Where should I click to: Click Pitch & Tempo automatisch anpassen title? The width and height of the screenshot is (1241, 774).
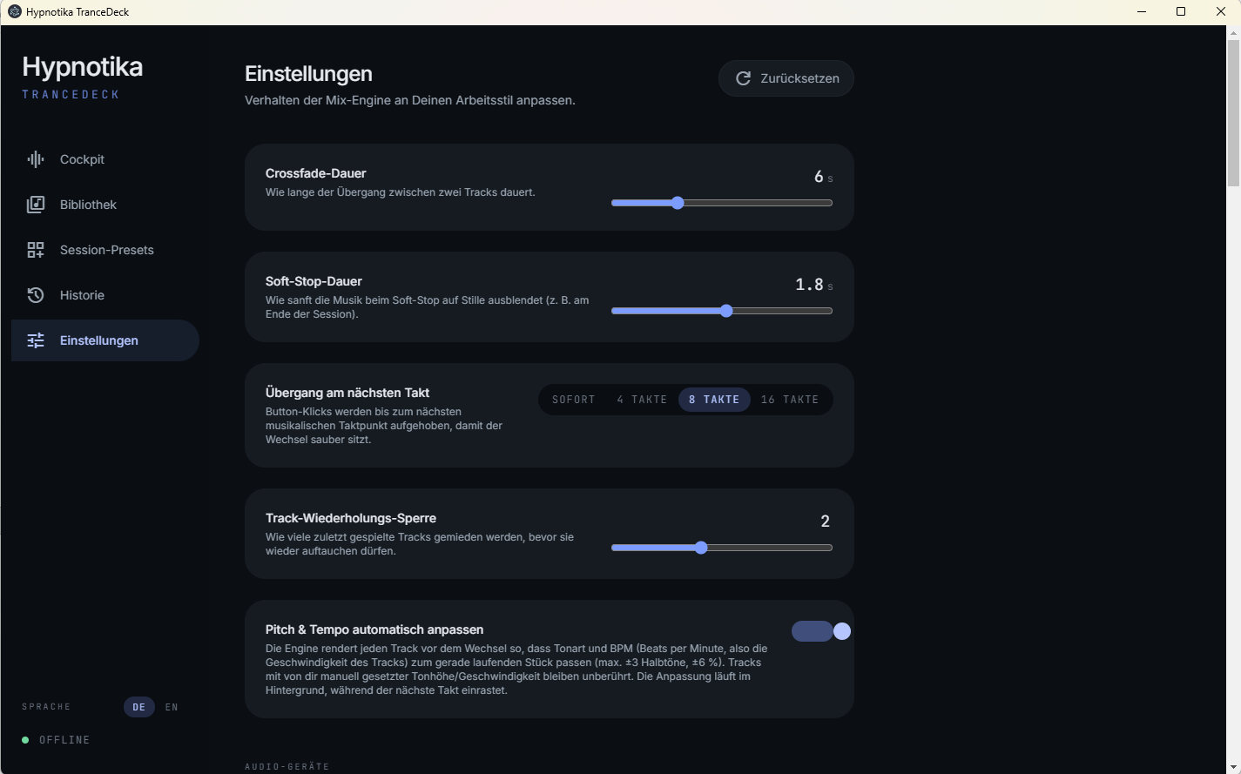[374, 629]
